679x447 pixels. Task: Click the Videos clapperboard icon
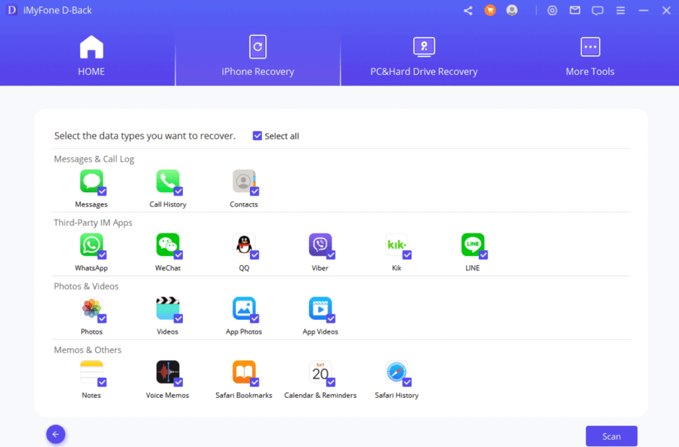pyautogui.click(x=168, y=308)
